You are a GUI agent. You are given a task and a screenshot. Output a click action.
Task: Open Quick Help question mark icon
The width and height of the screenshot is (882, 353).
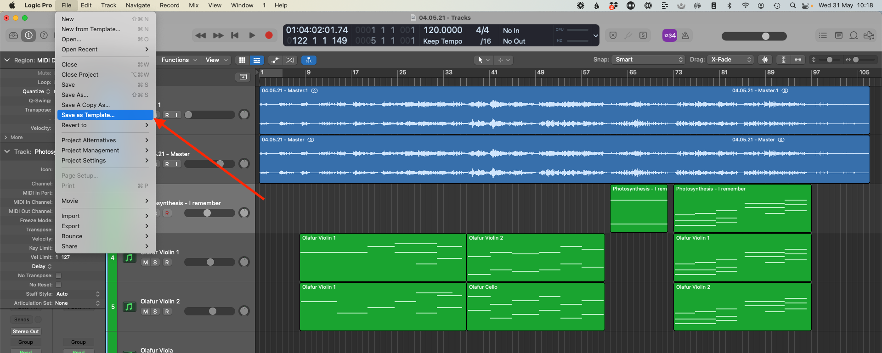pos(44,35)
